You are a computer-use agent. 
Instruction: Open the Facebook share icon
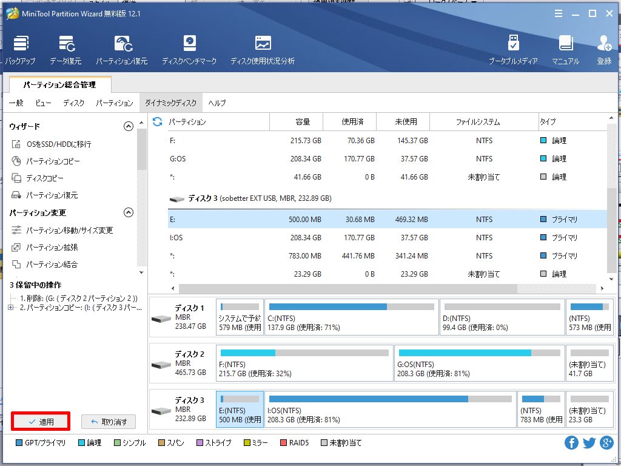click(x=571, y=442)
